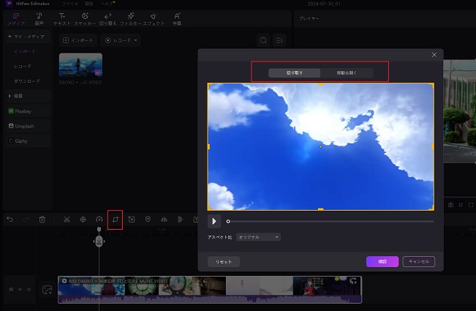The image size is (476, 311).
Task: Open the ステッカー sticker tab
Action: 85,19
